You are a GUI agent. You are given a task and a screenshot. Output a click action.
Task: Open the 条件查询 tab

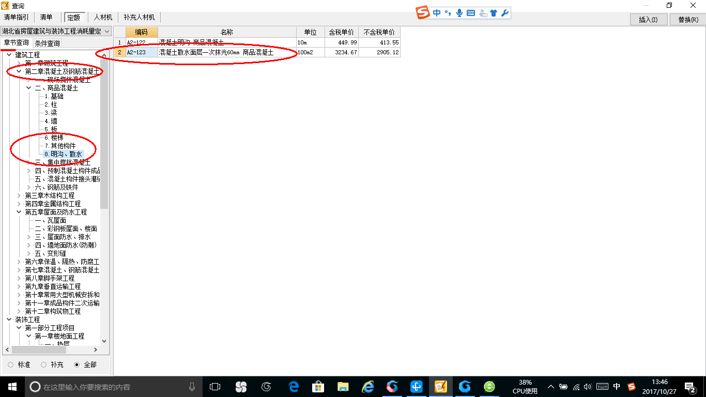(x=47, y=43)
